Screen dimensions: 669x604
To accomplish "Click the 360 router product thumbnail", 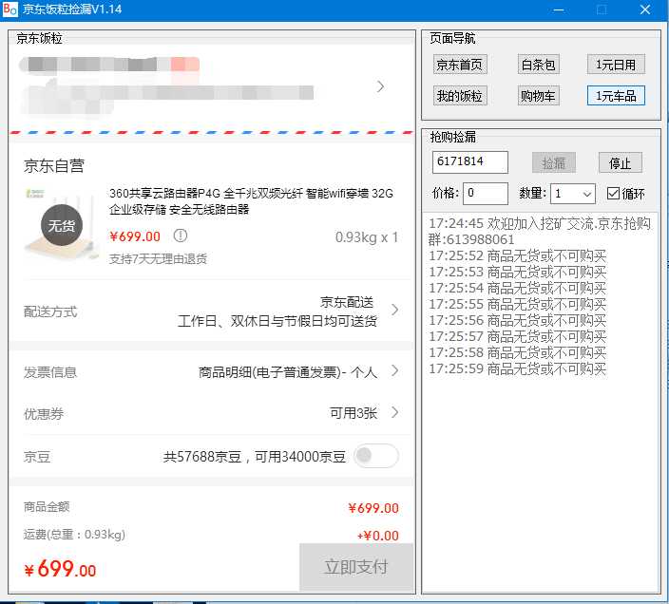I will coord(61,224).
